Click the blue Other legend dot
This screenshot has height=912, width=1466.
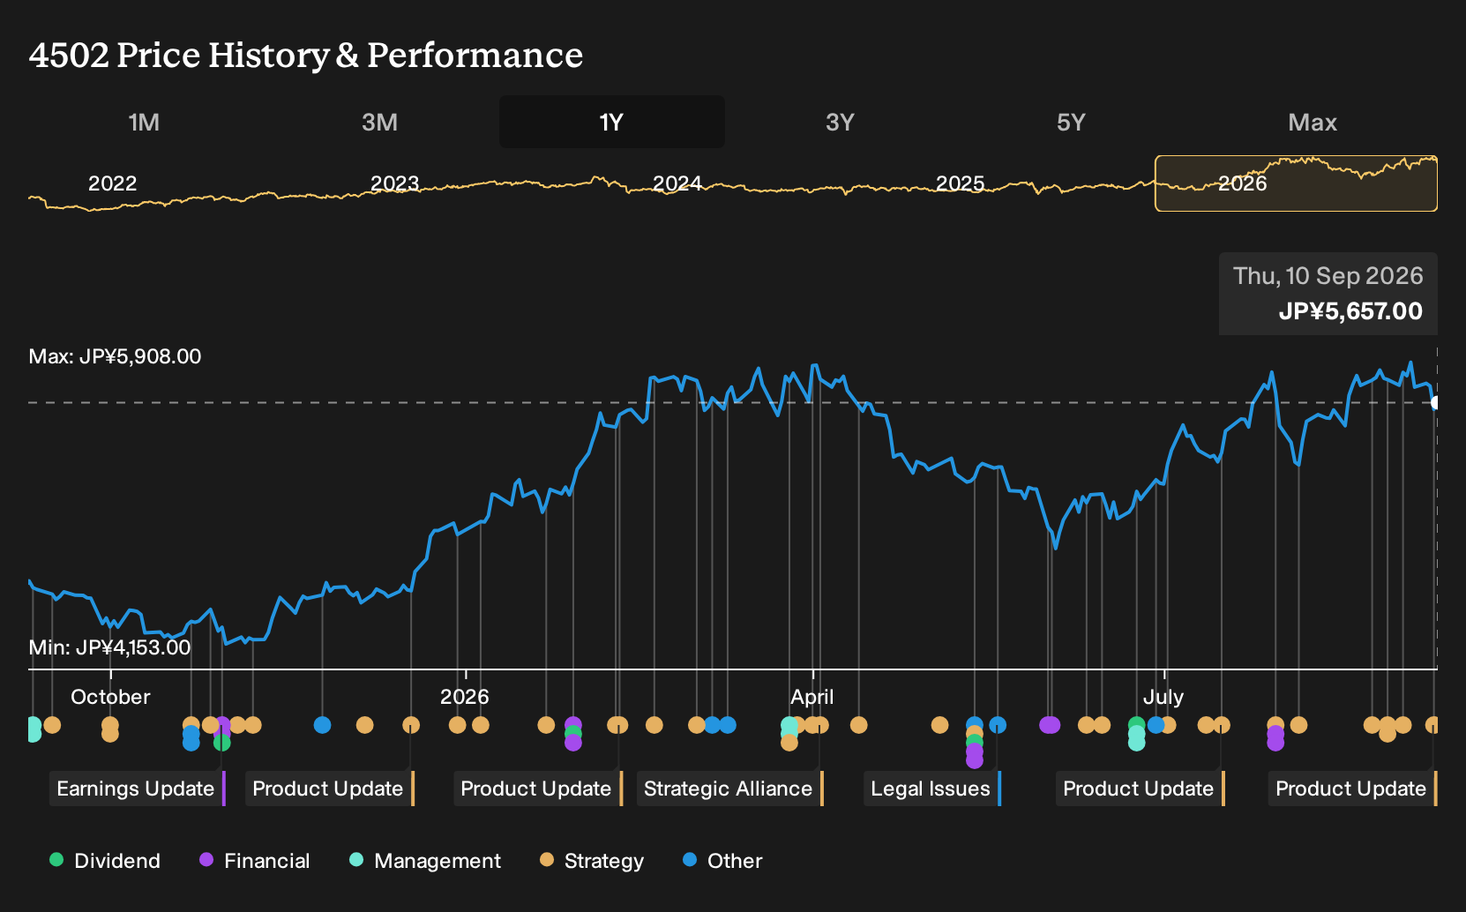point(690,860)
